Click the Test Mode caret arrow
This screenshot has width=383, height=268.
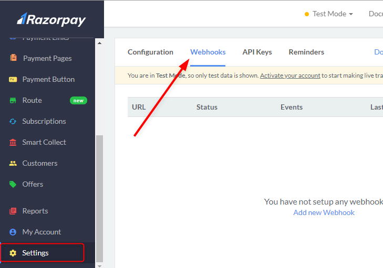351,14
